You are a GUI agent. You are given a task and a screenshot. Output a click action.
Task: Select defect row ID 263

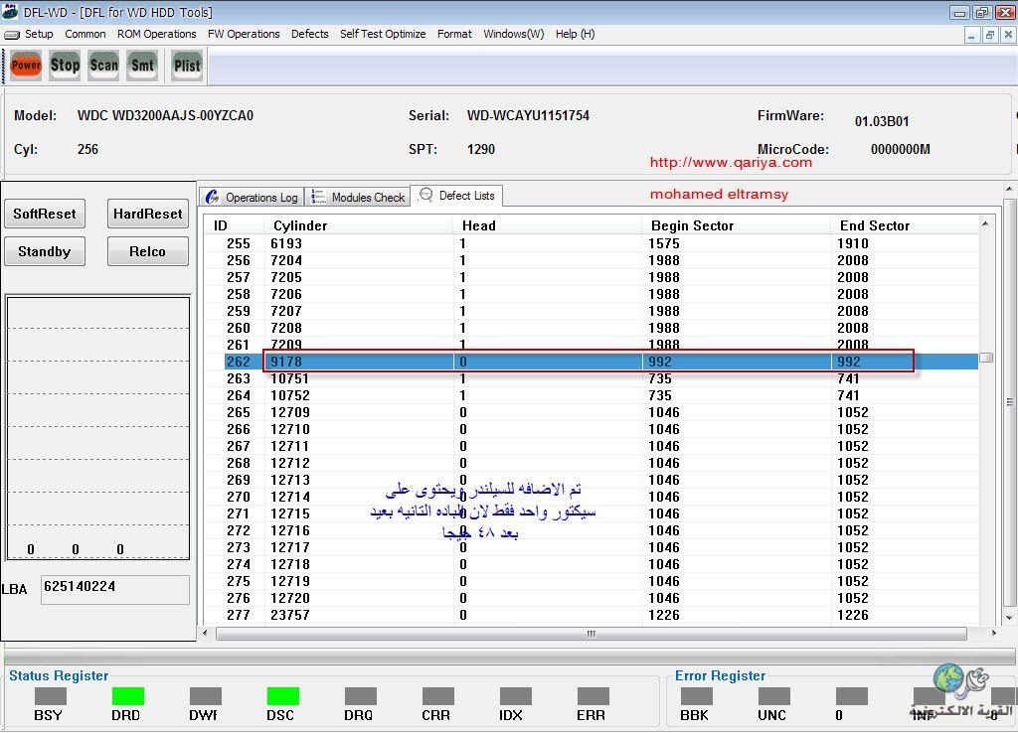click(591, 378)
